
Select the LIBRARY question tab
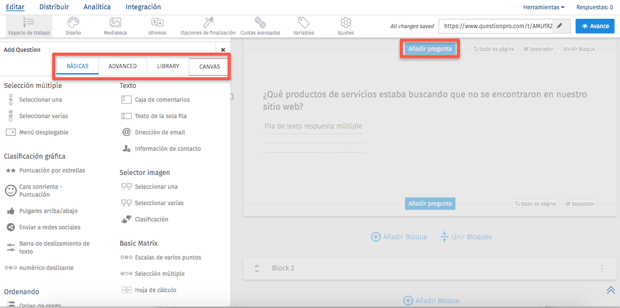tap(168, 66)
